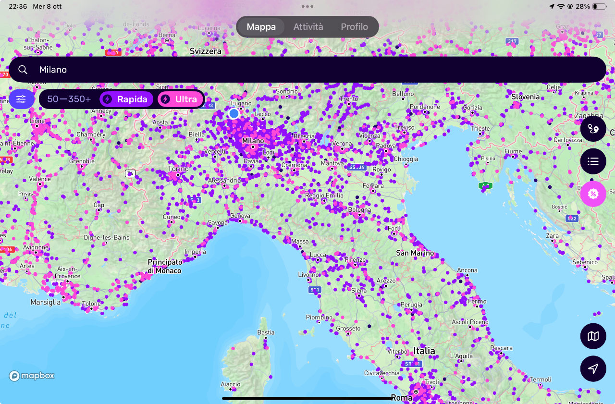615x404 pixels.
Task: Center map on my current location
Action: (x=593, y=368)
